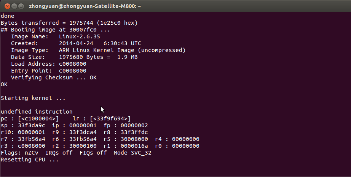
Task: Click fp register value '00000002'
Action: click(134, 125)
